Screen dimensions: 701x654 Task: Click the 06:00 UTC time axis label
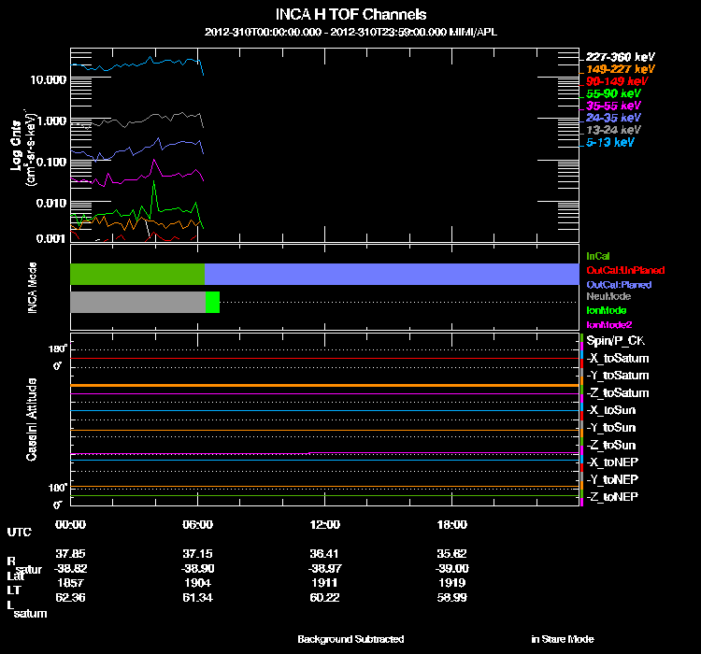click(198, 525)
